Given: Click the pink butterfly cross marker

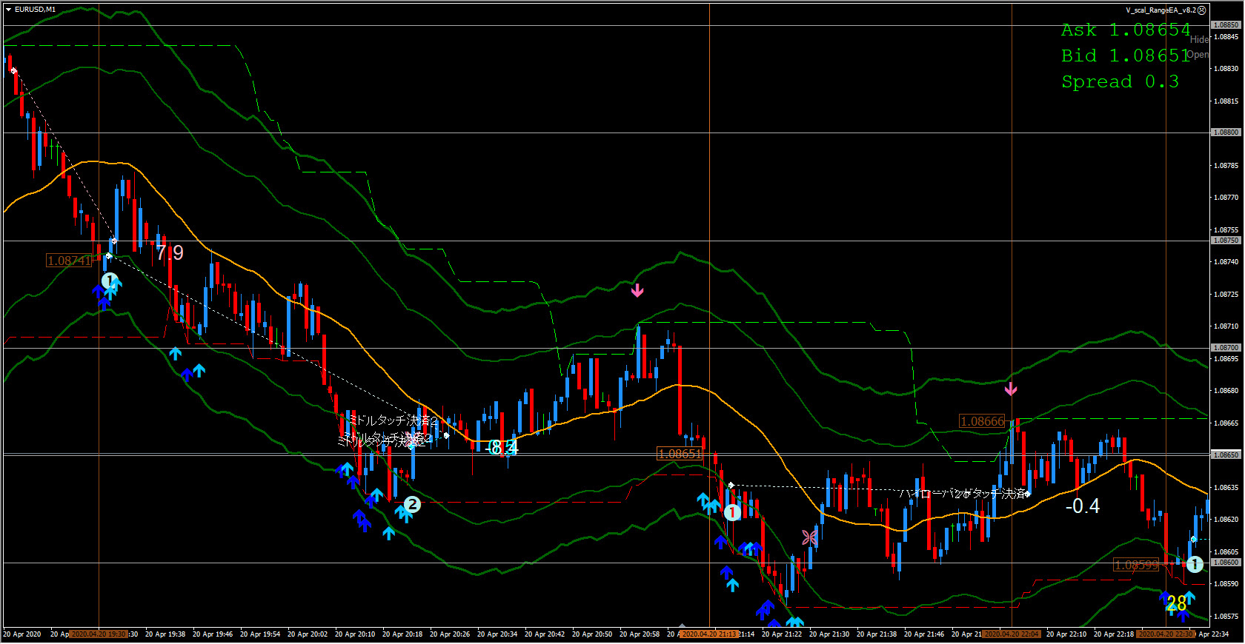Looking at the screenshot, I should tap(809, 537).
